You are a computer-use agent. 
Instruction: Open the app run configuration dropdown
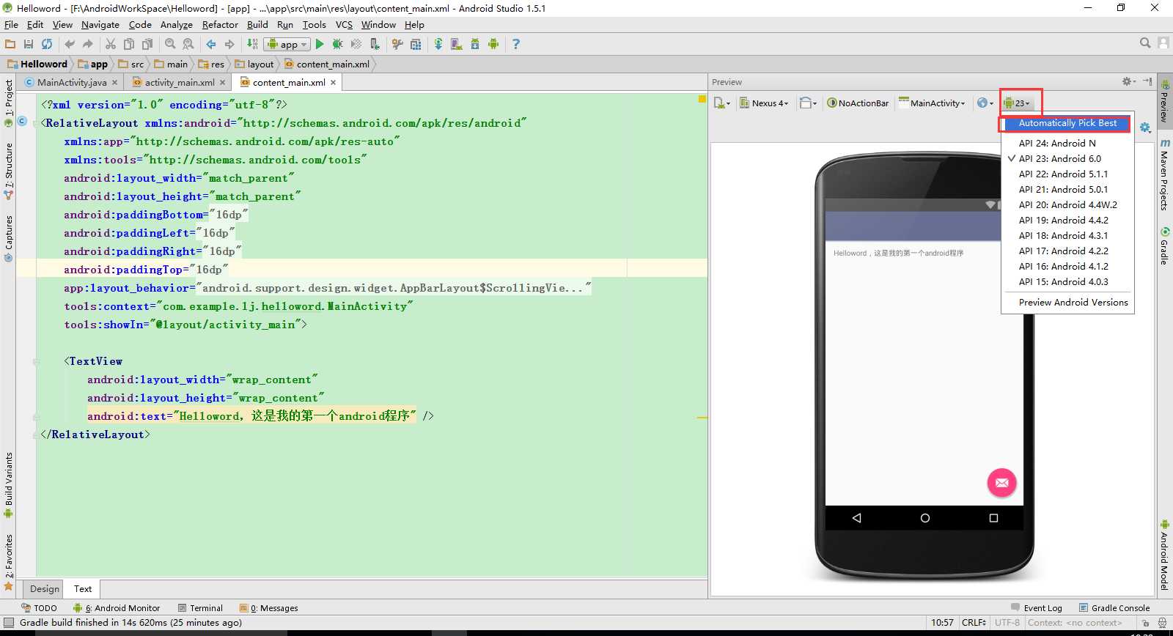[287, 44]
